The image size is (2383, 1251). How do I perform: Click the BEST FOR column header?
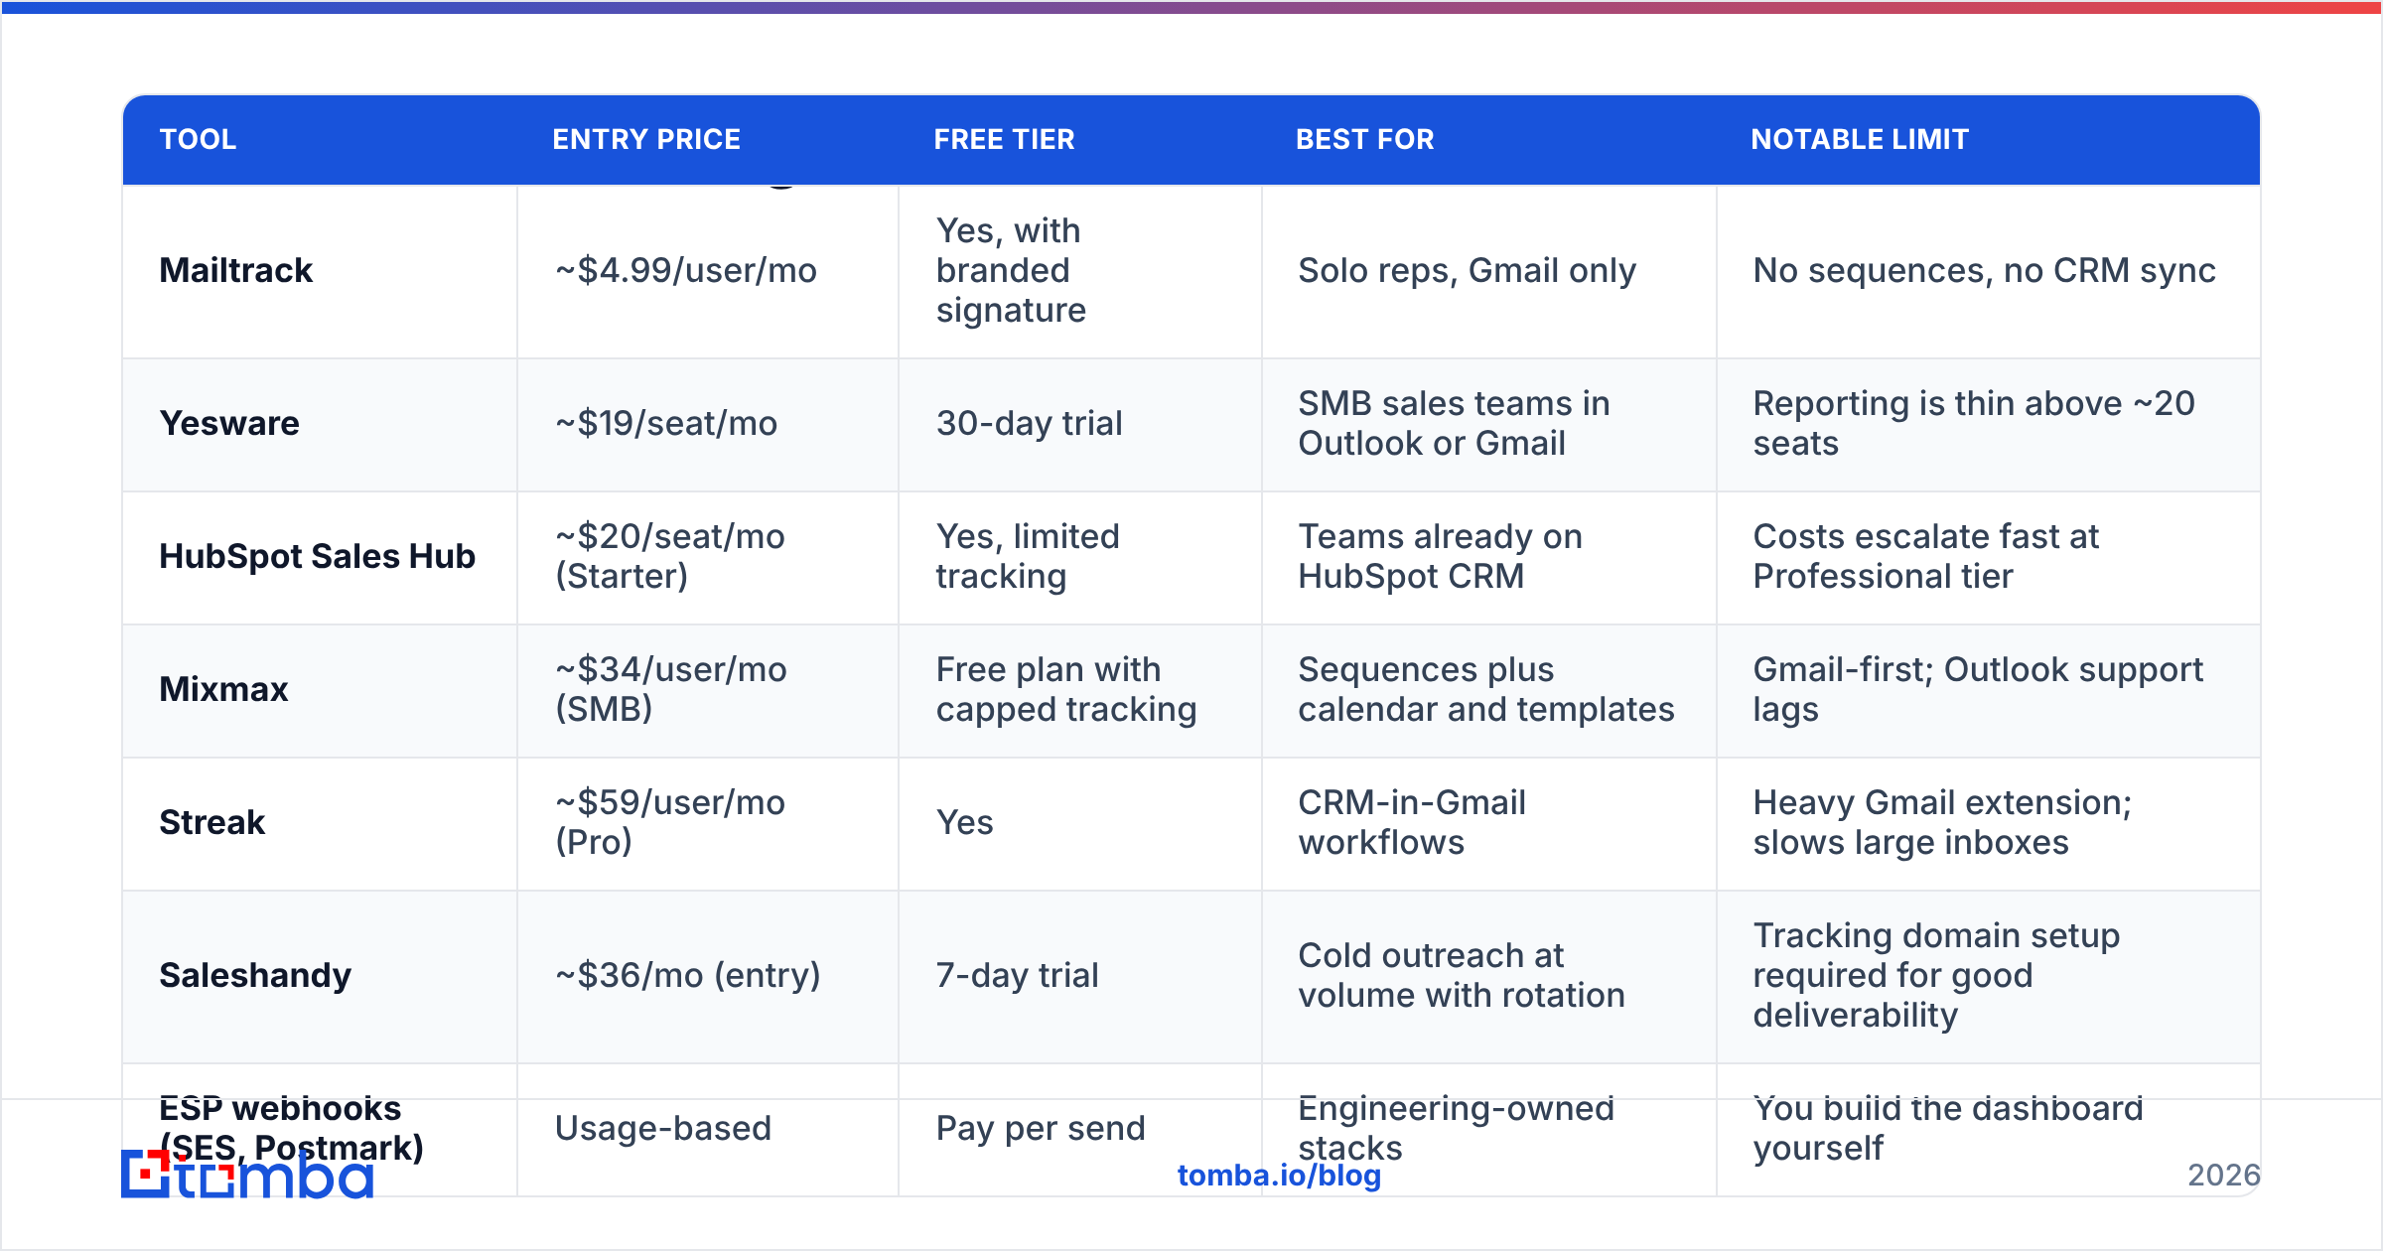tap(1365, 139)
